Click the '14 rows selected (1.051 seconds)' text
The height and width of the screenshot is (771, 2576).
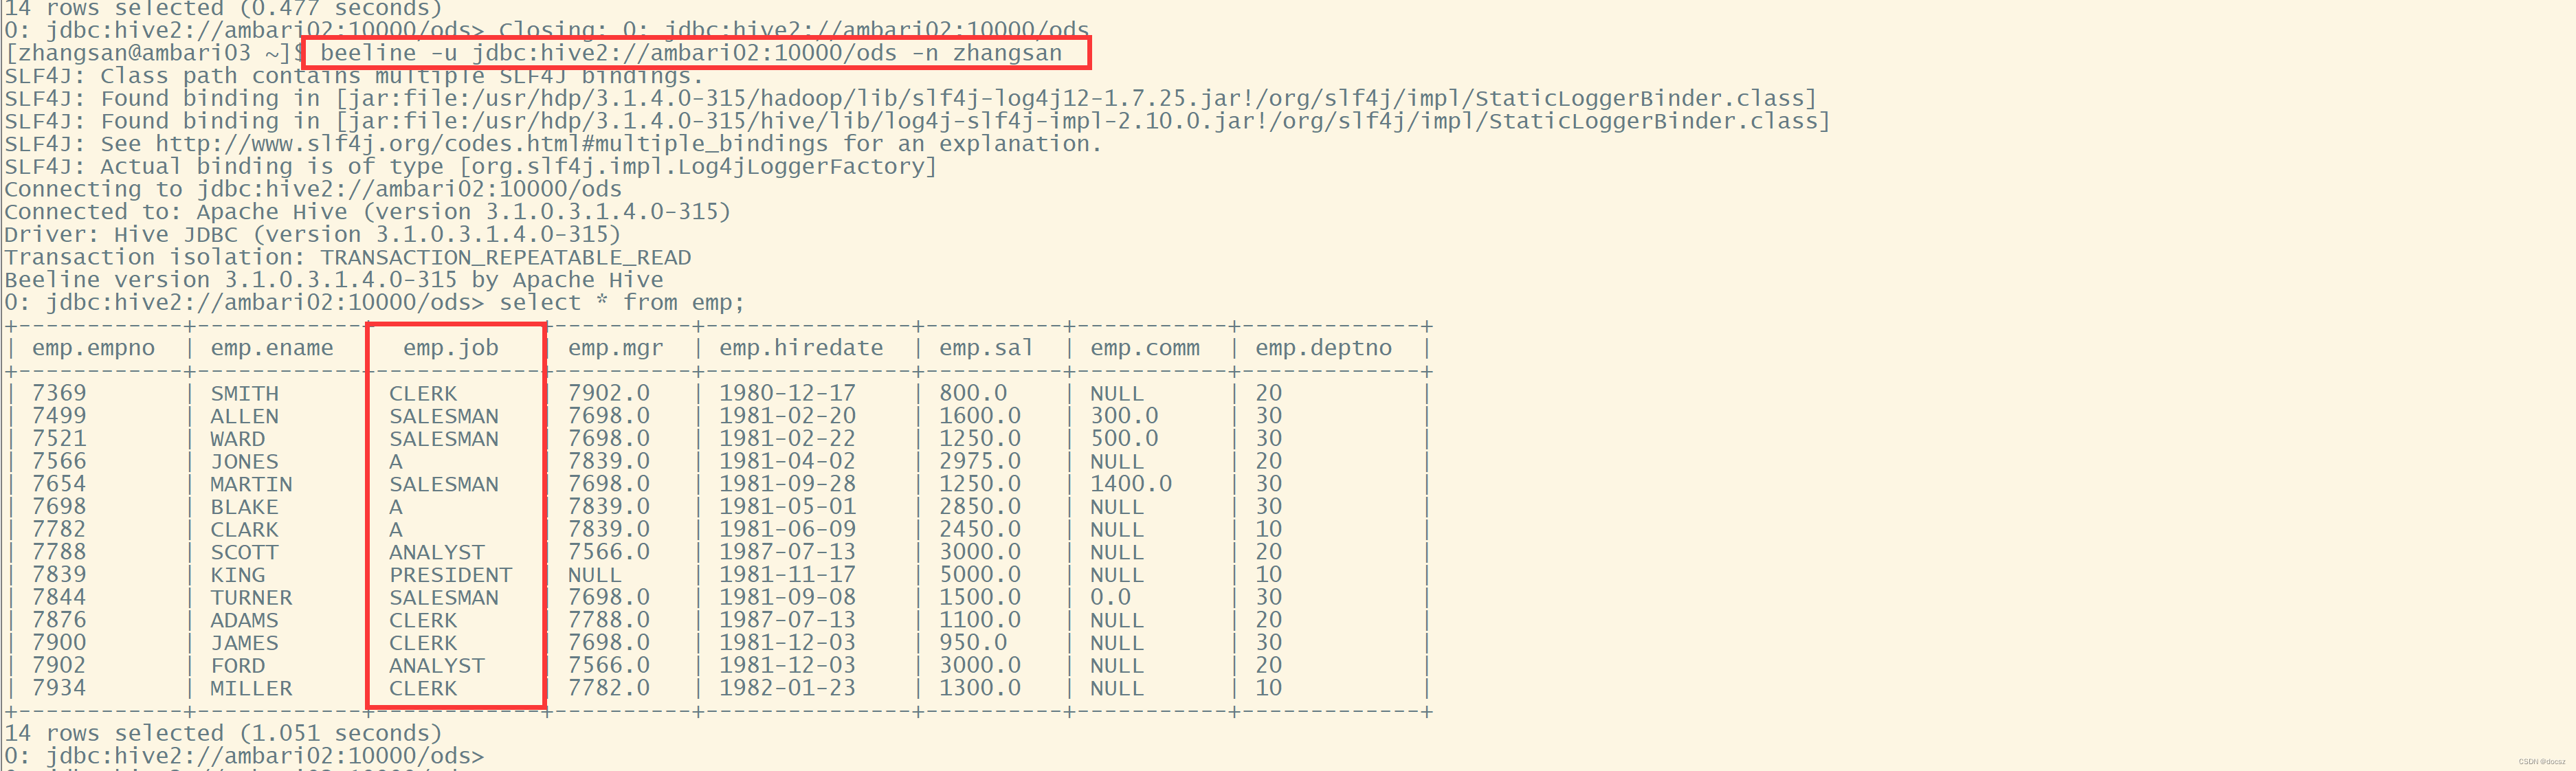click(x=223, y=733)
